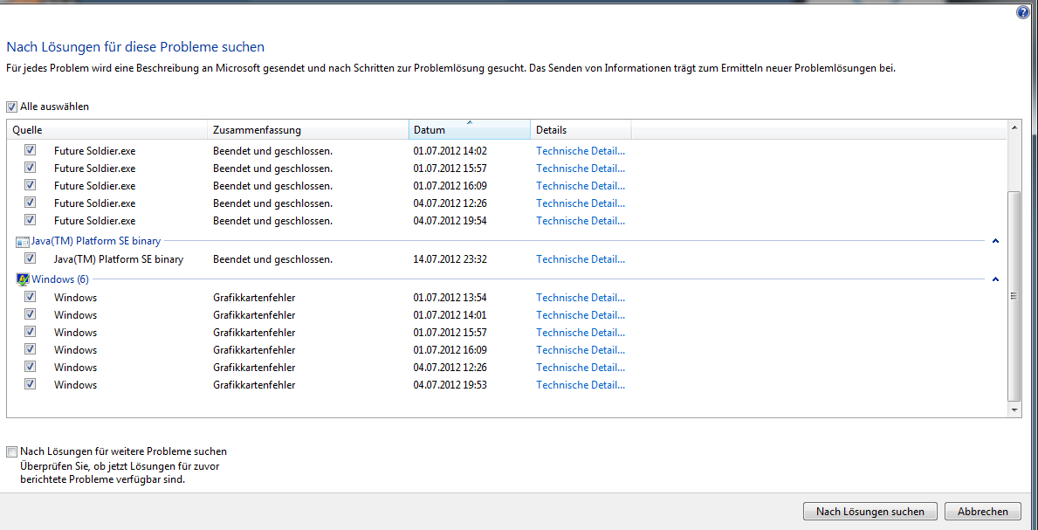Viewport: 1038px width, 530px height.
Task: Uncheck Windows entry from 01.07.2012 14:01
Action: coord(30,314)
